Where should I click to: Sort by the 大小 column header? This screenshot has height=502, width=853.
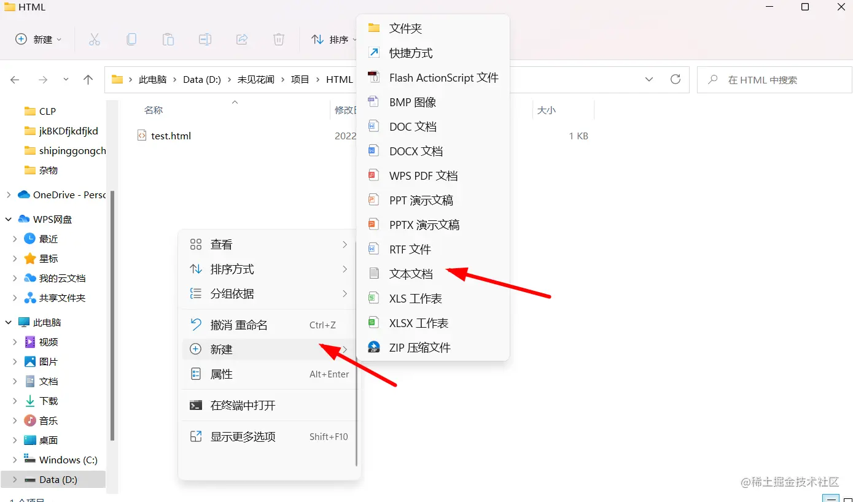tap(547, 110)
